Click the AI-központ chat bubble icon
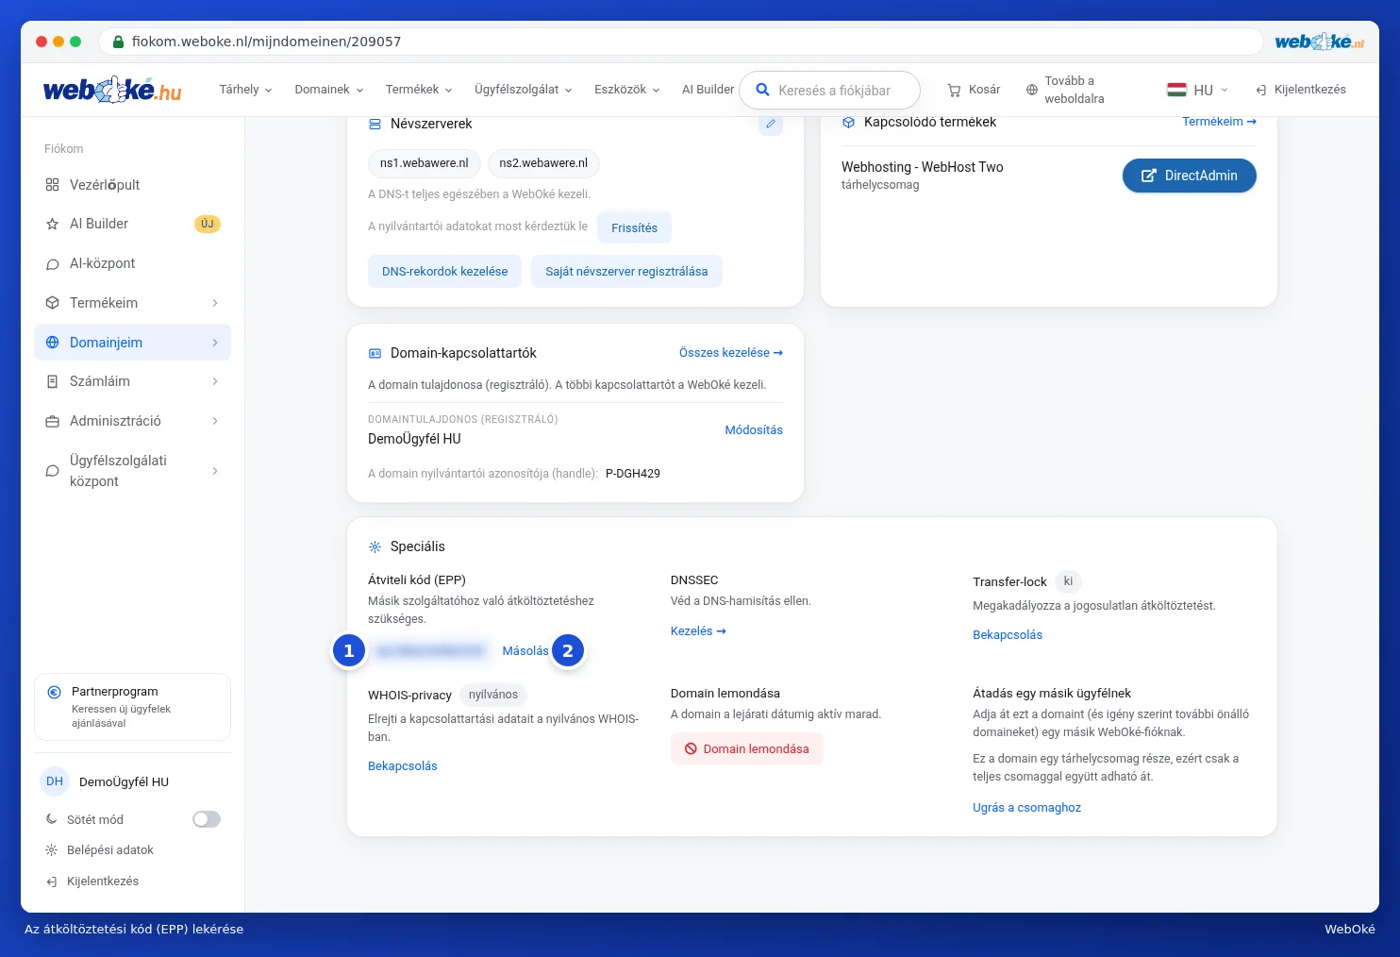This screenshot has height=957, width=1400. 52,263
